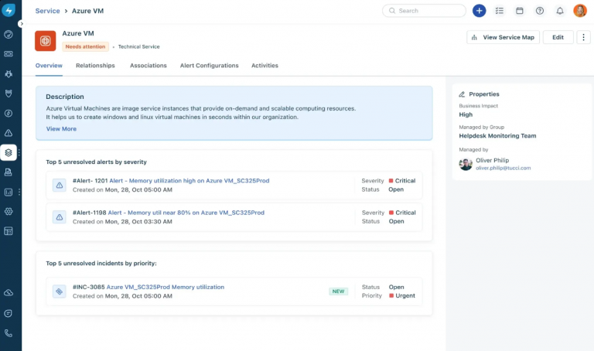The height and width of the screenshot is (351, 594).
Task: Click the Technical Service type label
Action: coord(138,46)
